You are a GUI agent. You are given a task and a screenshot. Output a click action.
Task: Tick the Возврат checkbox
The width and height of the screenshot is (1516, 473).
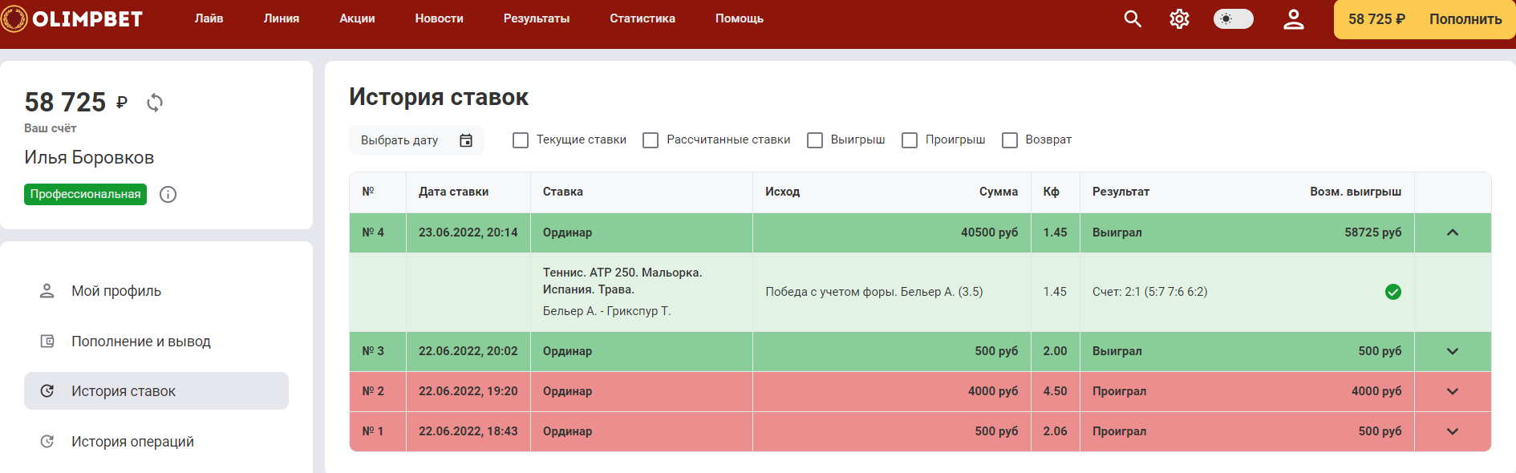1010,140
